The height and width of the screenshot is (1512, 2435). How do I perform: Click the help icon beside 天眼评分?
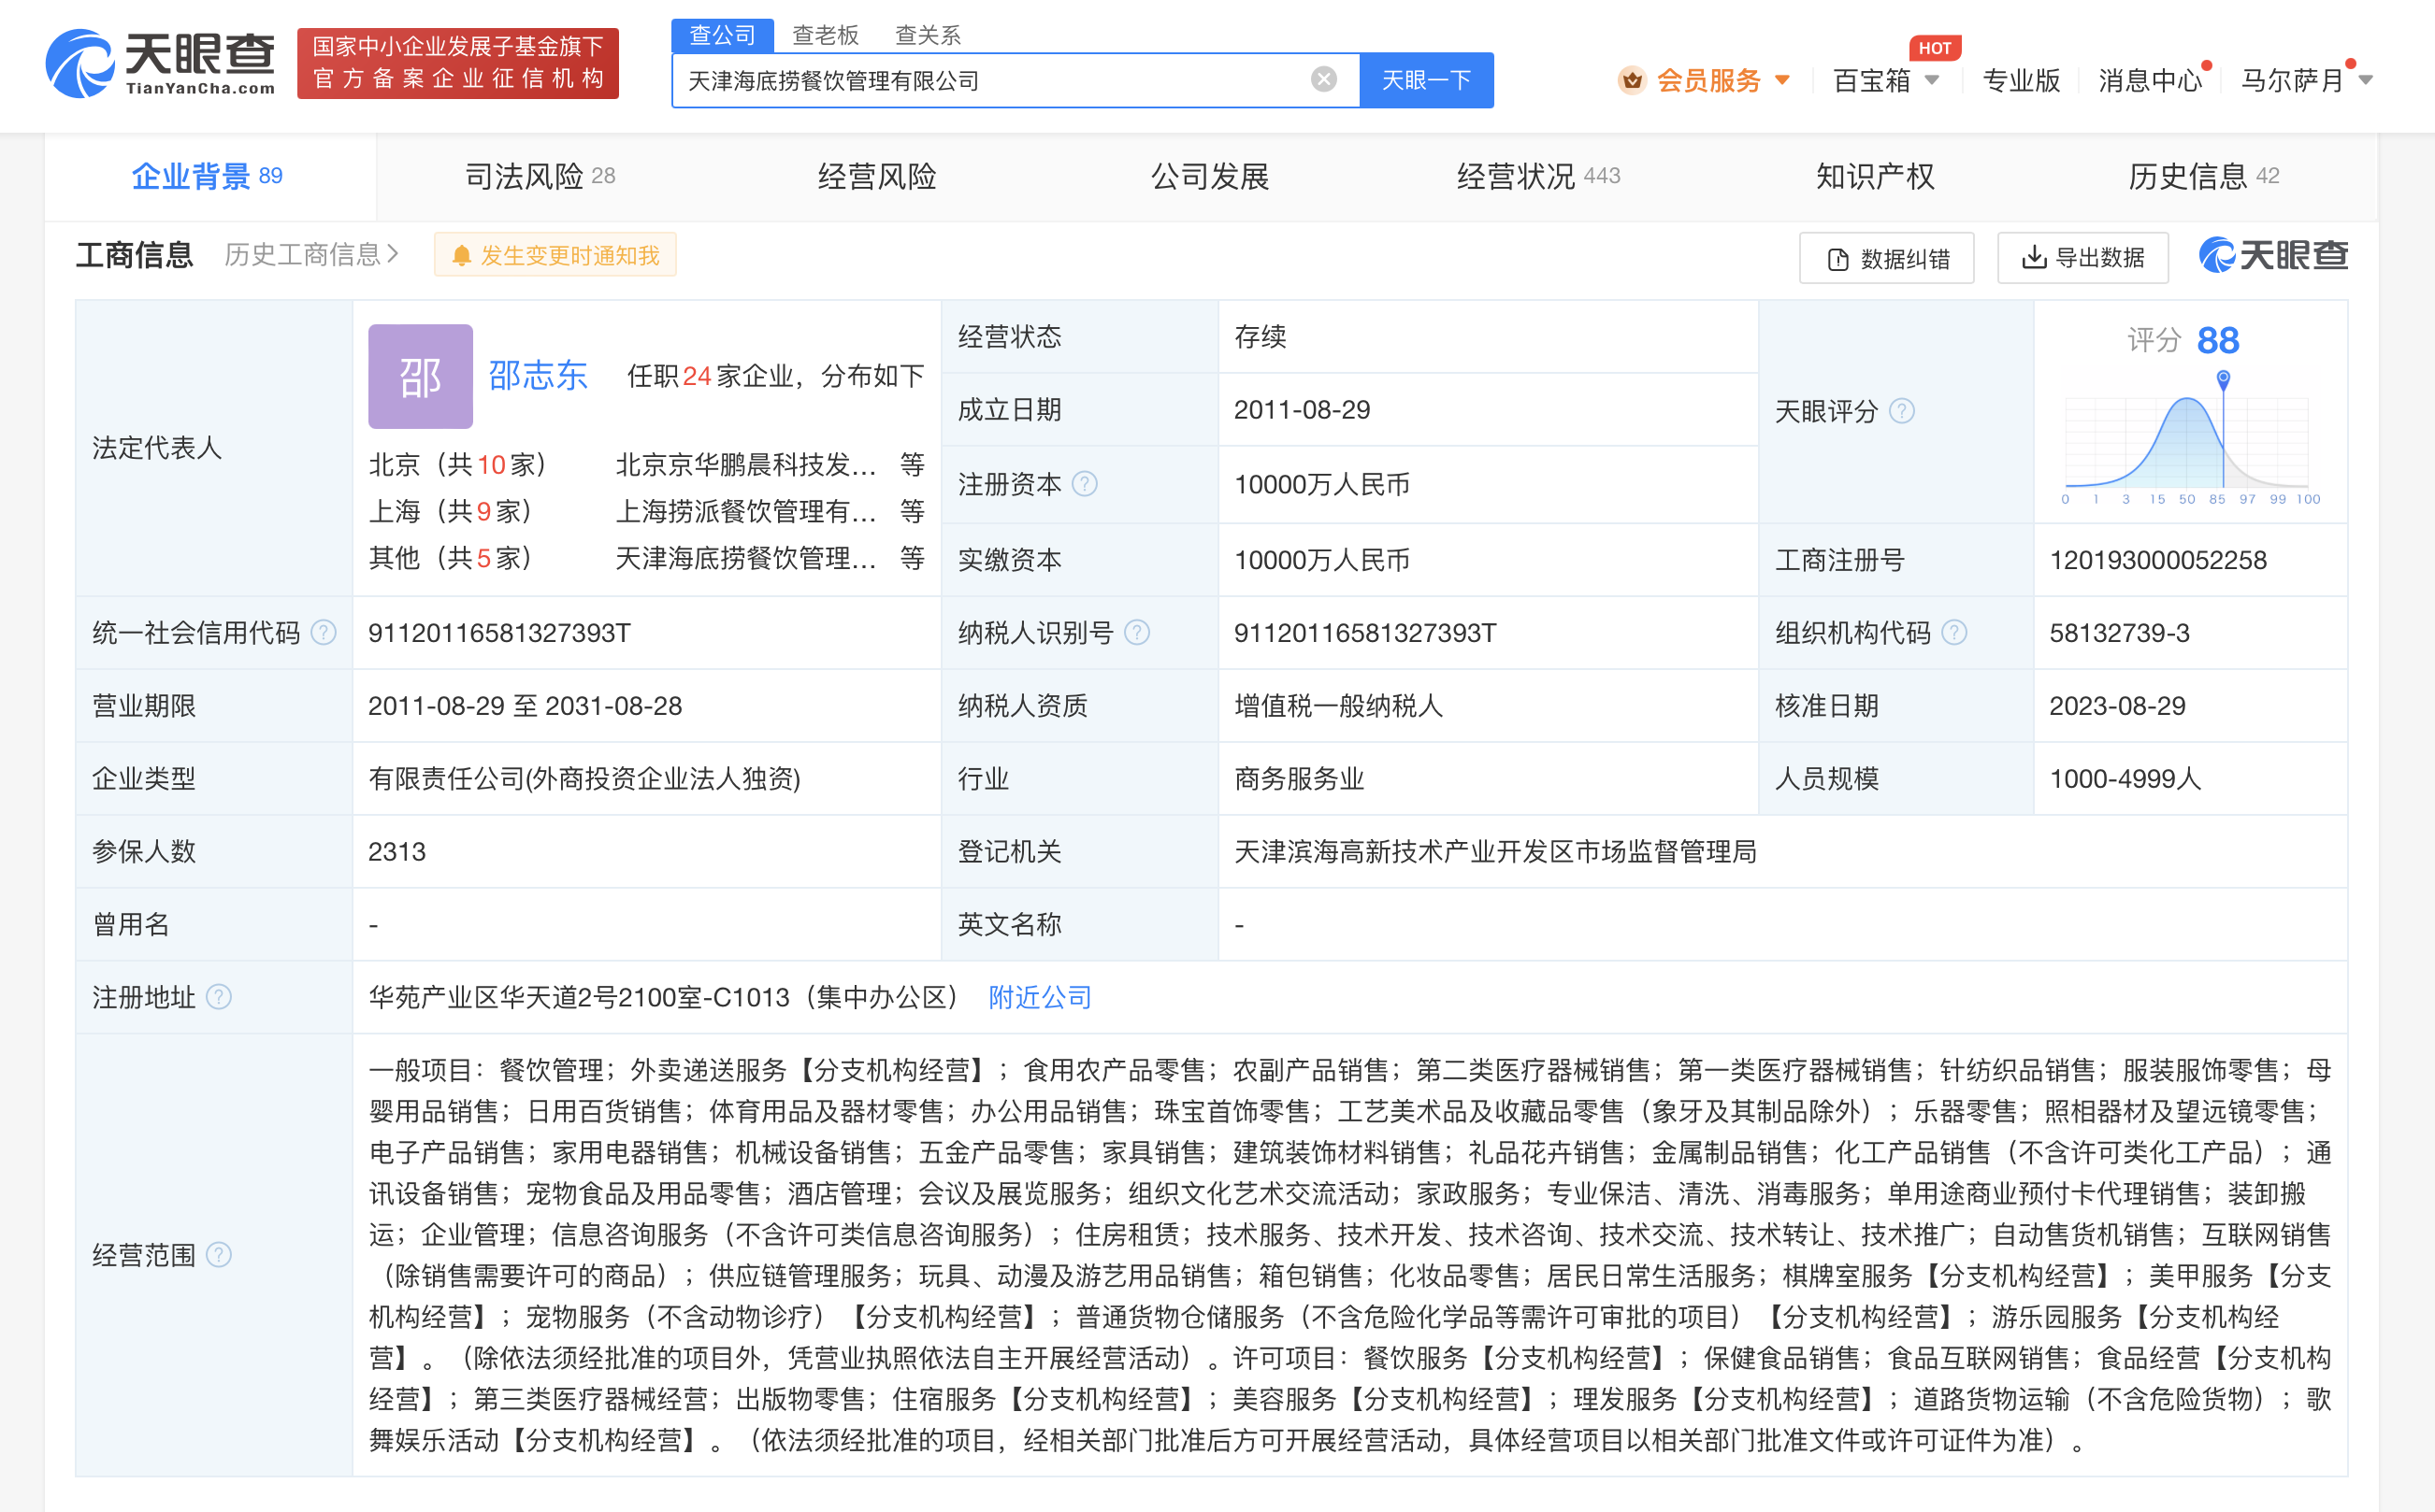click(x=1902, y=411)
